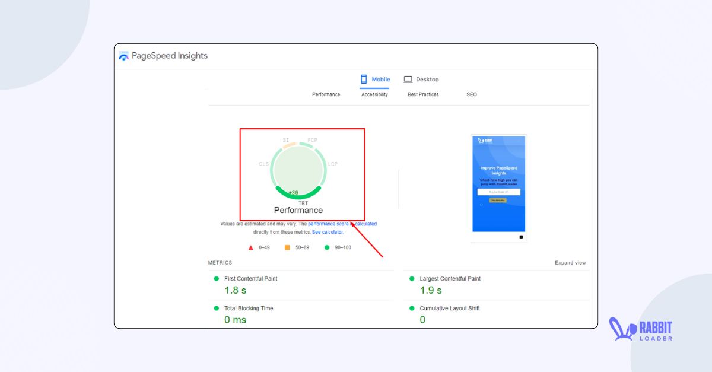
Task: Click the Desktop laptop icon
Action: (408, 78)
